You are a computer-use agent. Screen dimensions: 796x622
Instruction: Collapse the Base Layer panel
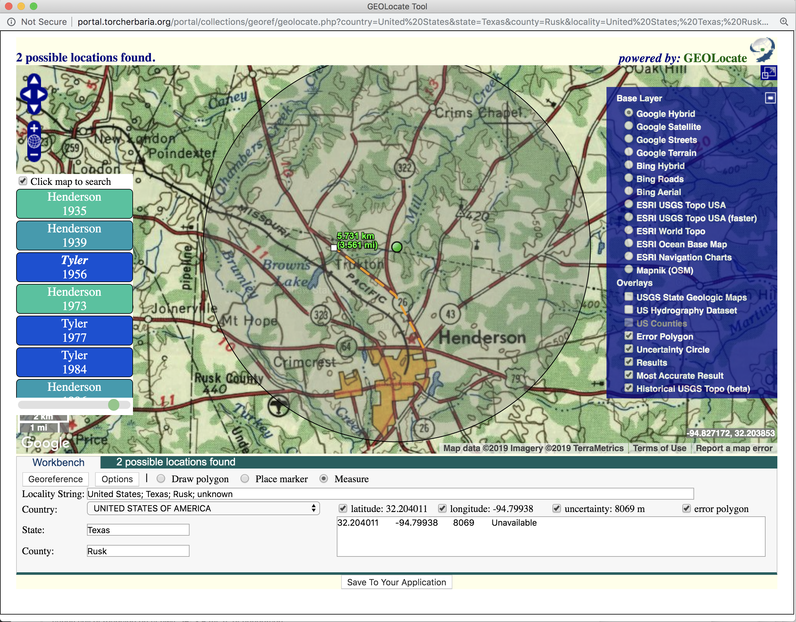770,98
